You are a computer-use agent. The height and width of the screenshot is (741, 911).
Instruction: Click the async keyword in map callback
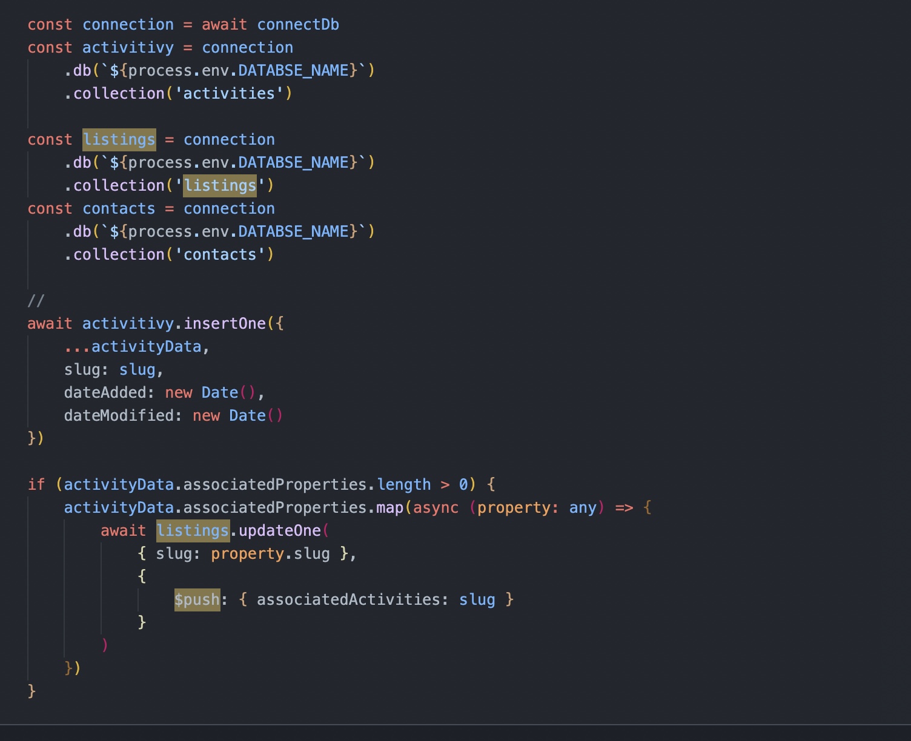[x=436, y=508]
